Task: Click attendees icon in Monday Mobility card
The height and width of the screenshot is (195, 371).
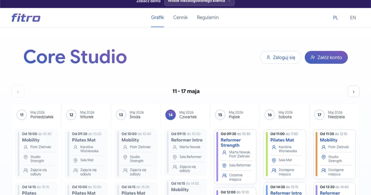Action: [26, 170]
